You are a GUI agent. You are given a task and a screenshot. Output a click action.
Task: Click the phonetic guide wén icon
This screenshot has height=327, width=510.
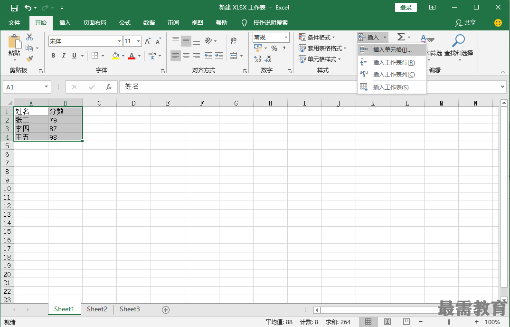point(152,56)
